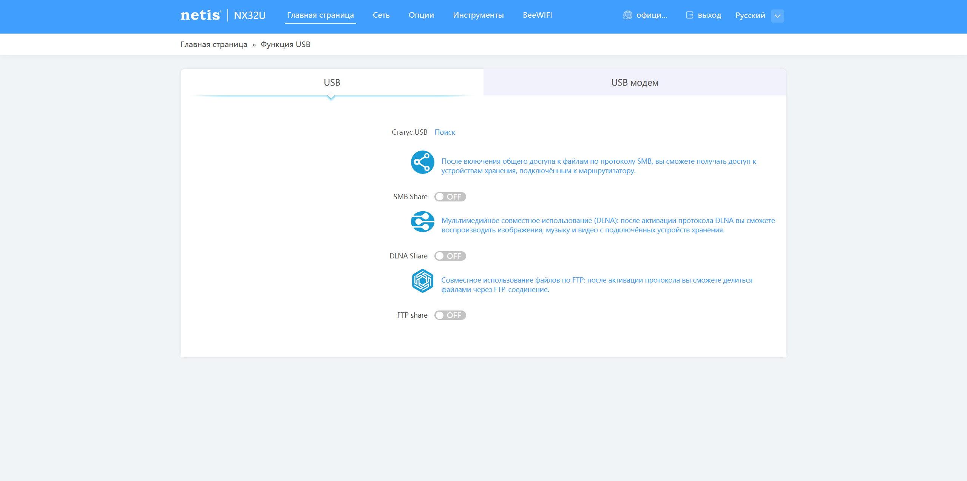The image size is (967, 481).
Task: Click the SMB share icon
Action: pos(422,162)
